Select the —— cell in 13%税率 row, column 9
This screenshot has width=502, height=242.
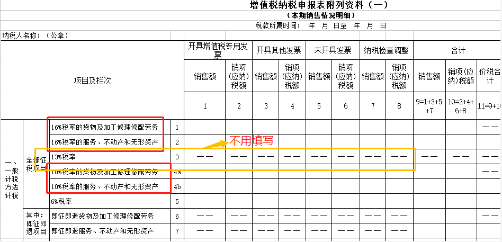coord(429,157)
